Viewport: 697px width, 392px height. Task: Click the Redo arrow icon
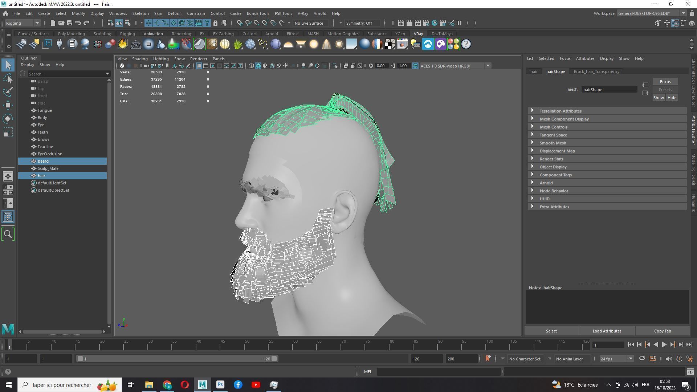tap(86, 23)
